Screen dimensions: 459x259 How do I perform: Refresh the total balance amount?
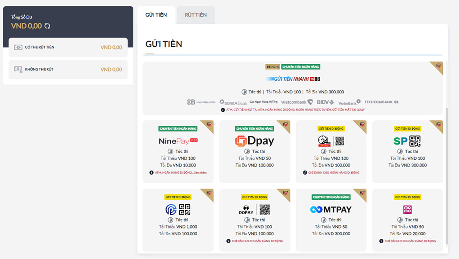[x=48, y=26]
